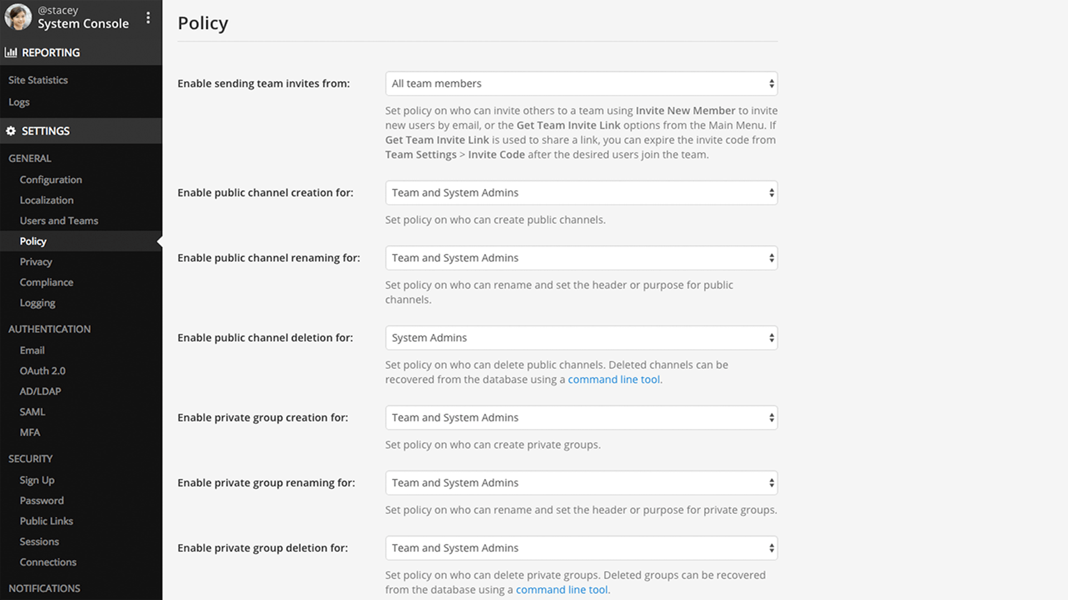Open Password security settings
Image resolution: width=1068 pixels, height=600 pixels.
tap(42, 501)
